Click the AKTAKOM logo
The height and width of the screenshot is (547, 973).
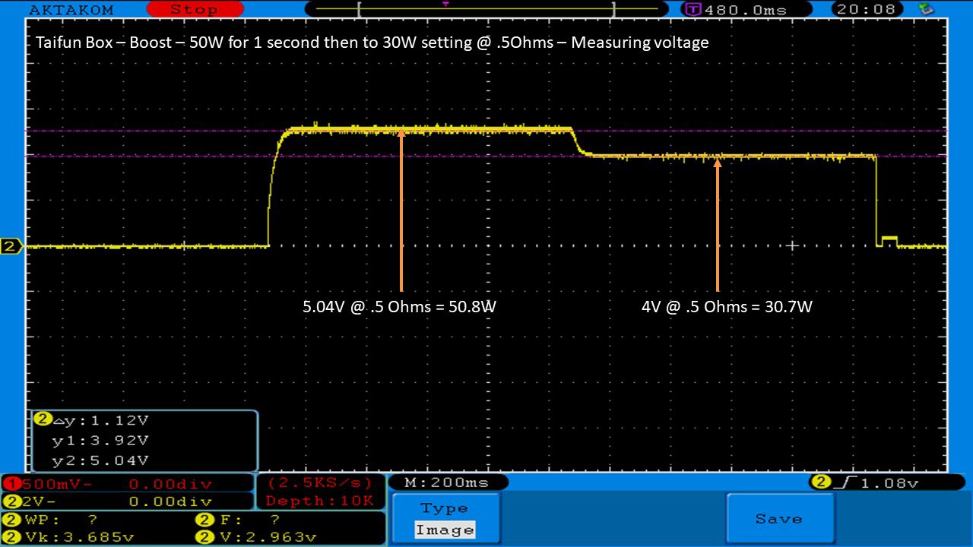(71, 10)
